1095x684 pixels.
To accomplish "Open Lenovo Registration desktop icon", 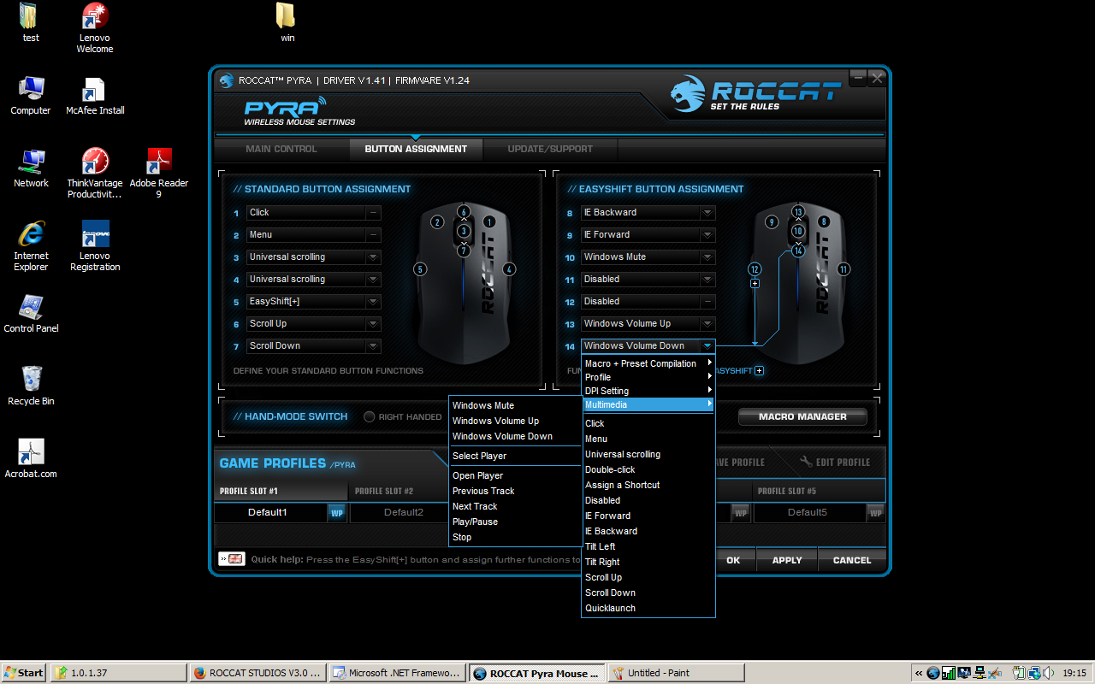I will (x=95, y=246).
